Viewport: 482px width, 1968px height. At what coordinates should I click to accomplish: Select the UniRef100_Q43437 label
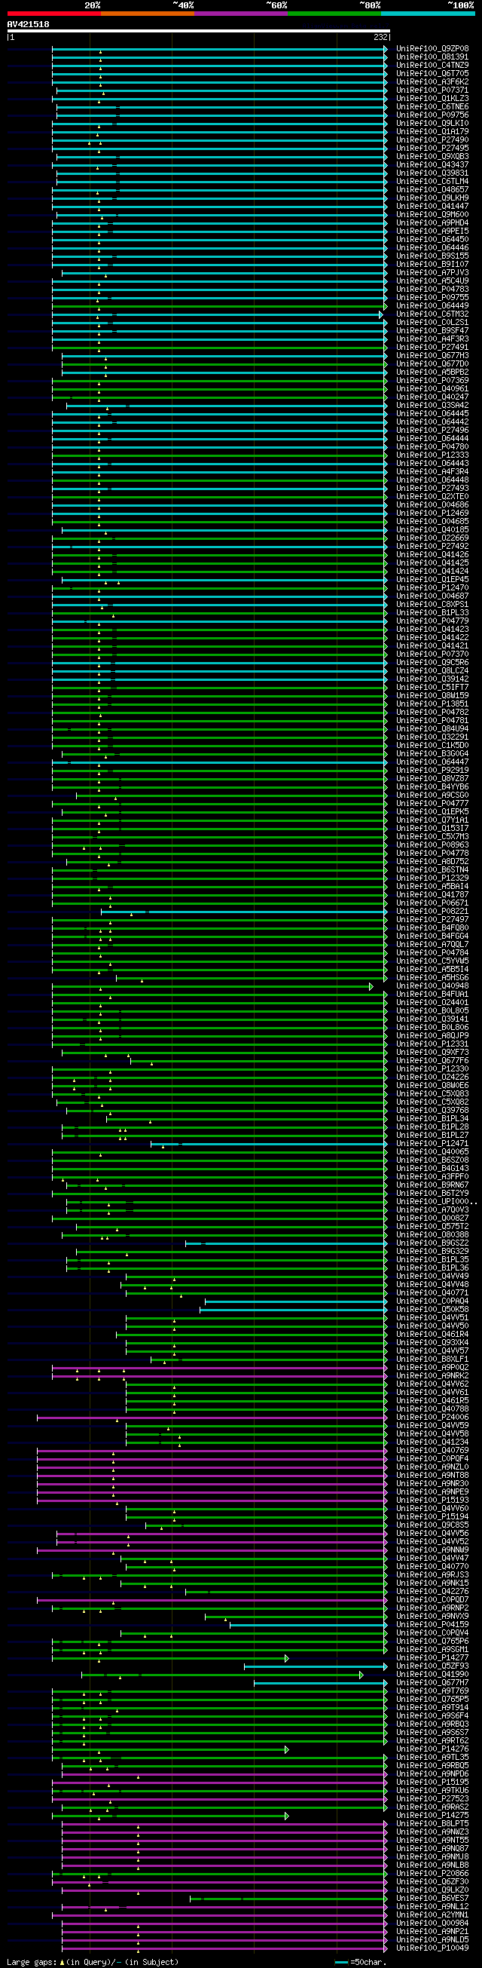coord(432,165)
